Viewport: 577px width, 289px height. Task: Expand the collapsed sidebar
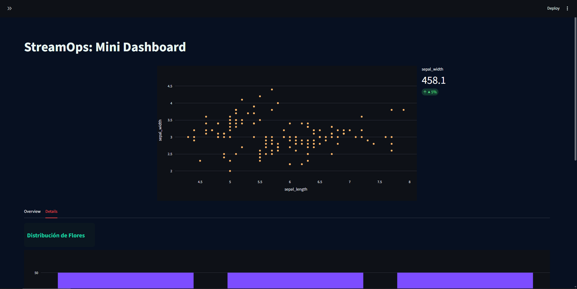(10, 8)
